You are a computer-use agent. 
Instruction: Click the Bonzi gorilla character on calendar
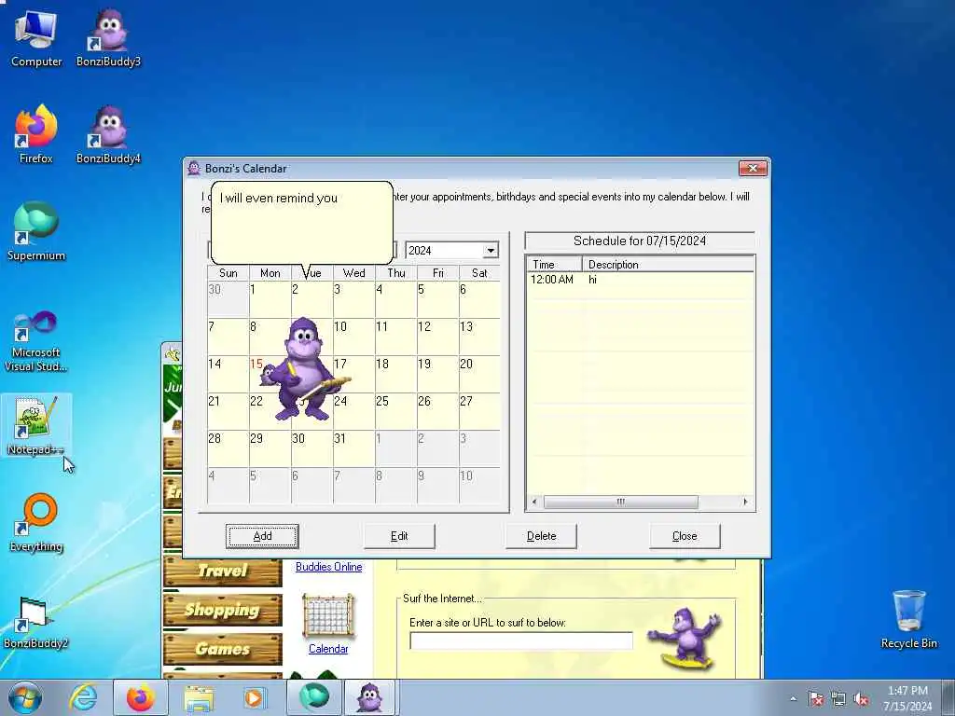(304, 369)
